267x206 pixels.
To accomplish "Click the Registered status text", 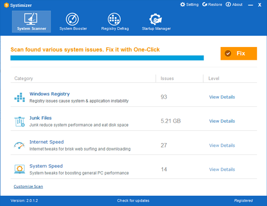I will click(x=244, y=201).
